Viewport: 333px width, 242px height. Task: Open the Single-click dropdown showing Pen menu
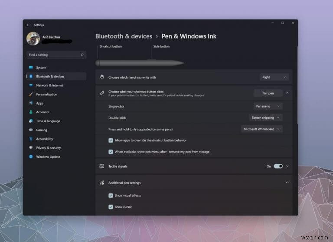pyautogui.click(x=268, y=106)
